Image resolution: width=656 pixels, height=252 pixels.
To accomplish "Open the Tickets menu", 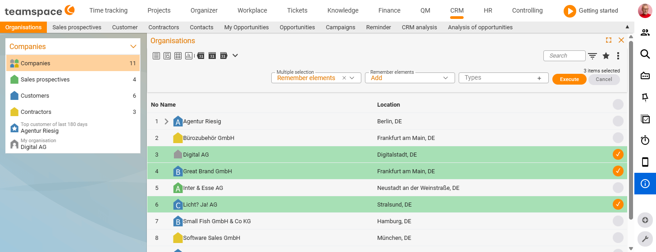I will coord(297,10).
